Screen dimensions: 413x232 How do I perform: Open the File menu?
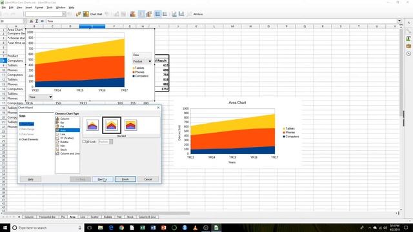click(4, 8)
